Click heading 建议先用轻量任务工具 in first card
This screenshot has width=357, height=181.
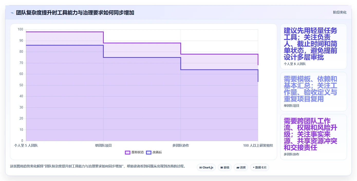[x=311, y=44]
